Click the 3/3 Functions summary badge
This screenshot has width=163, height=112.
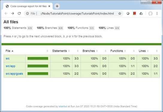click(x=92, y=28)
